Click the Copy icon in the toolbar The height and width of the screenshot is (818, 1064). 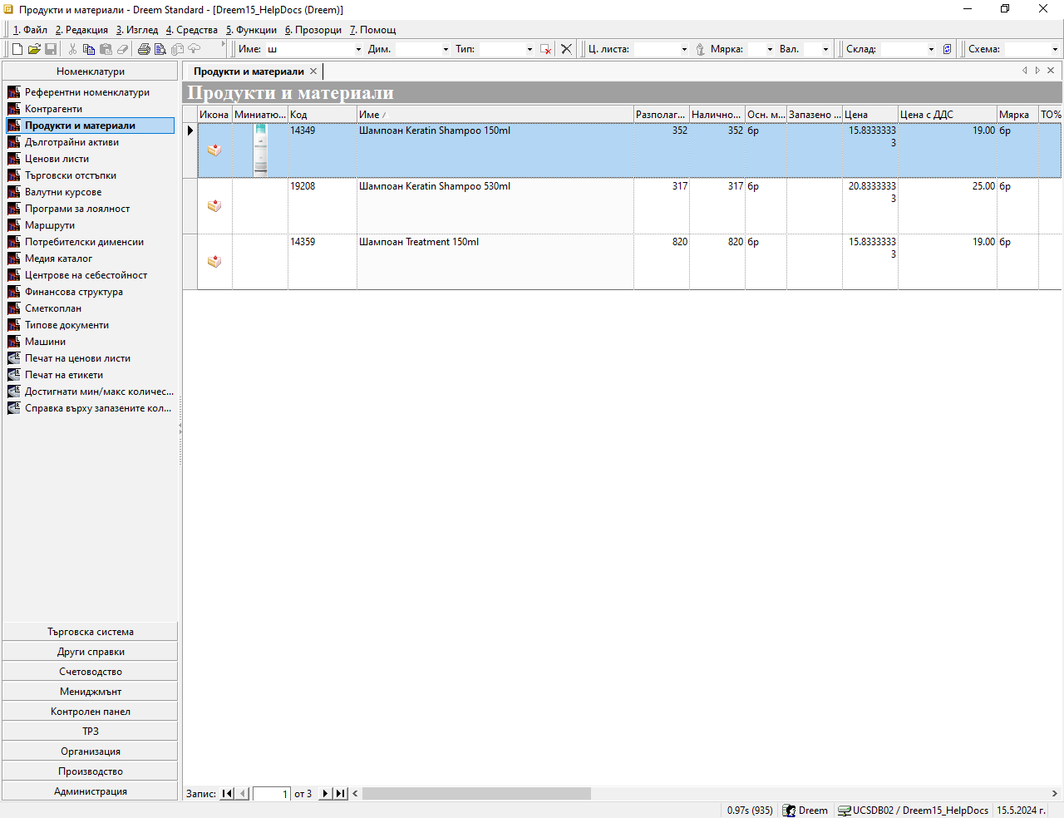pyautogui.click(x=89, y=49)
